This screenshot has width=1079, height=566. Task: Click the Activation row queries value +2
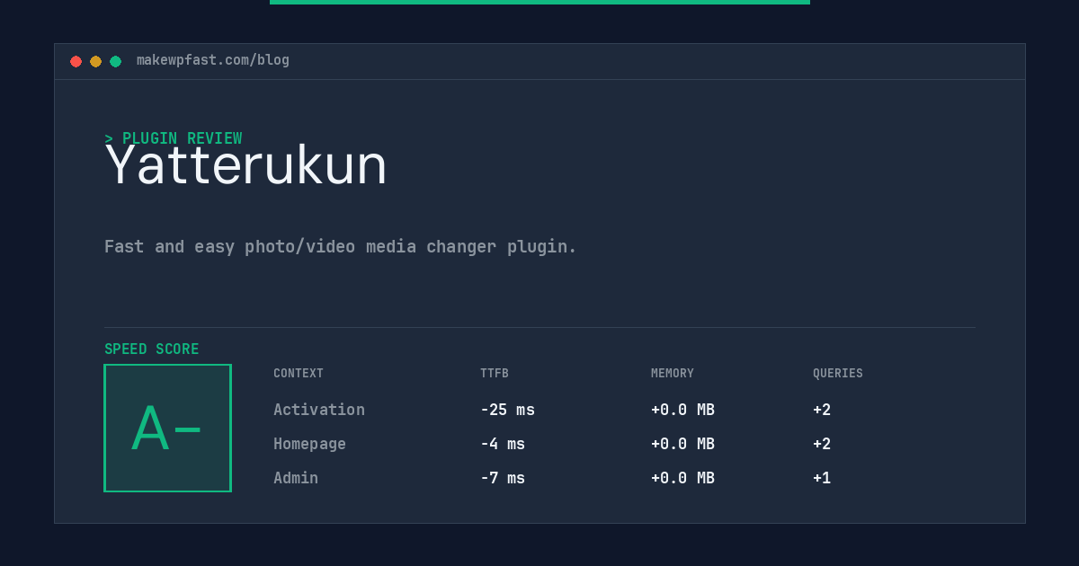pyautogui.click(x=822, y=410)
